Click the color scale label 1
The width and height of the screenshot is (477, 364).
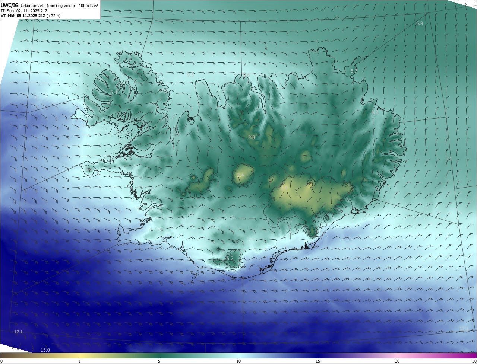click(80, 361)
